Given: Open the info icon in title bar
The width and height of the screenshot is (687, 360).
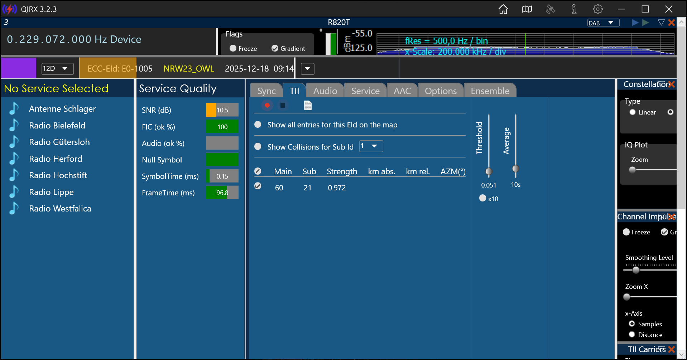Looking at the screenshot, I should (574, 9).
